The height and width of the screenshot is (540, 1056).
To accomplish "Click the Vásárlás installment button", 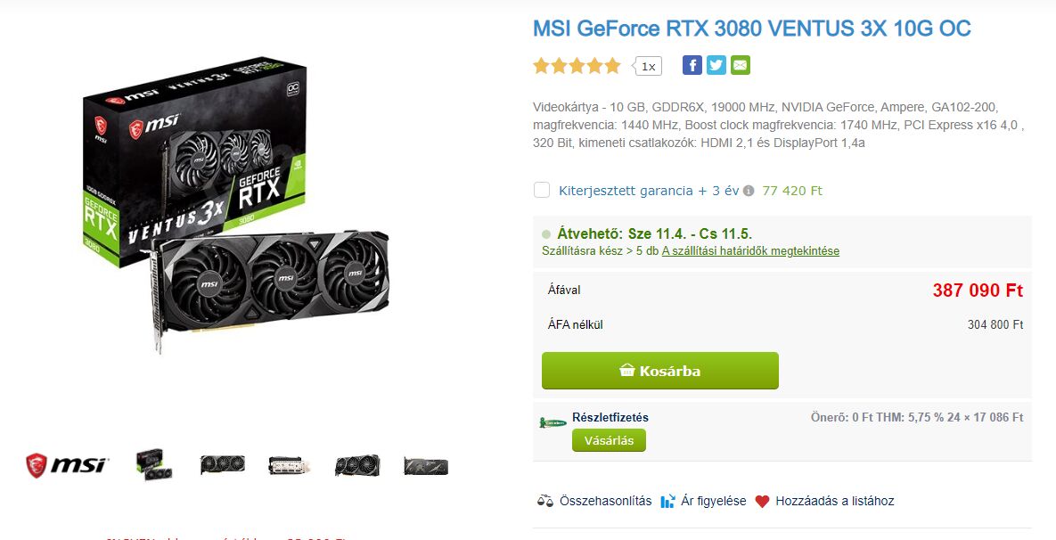I will click(x=609, y=440).
